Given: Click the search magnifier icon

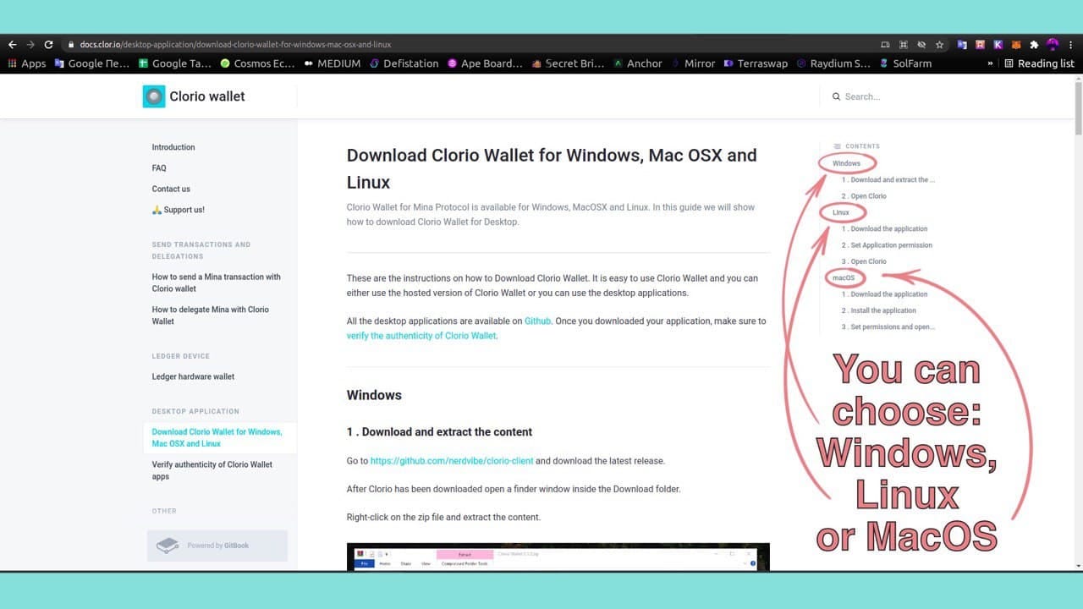Looking at the screenshot, I should click(x=836, y=96).
